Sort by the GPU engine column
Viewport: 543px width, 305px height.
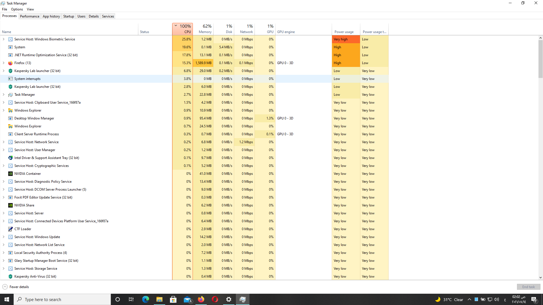point(303,29)
